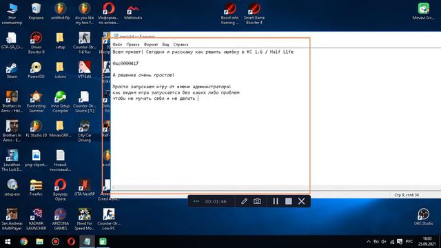Click the line starting "Просто запускаем игру"
Screen dimensions: 441x248
pyautogui.click(x=172, y=87)
